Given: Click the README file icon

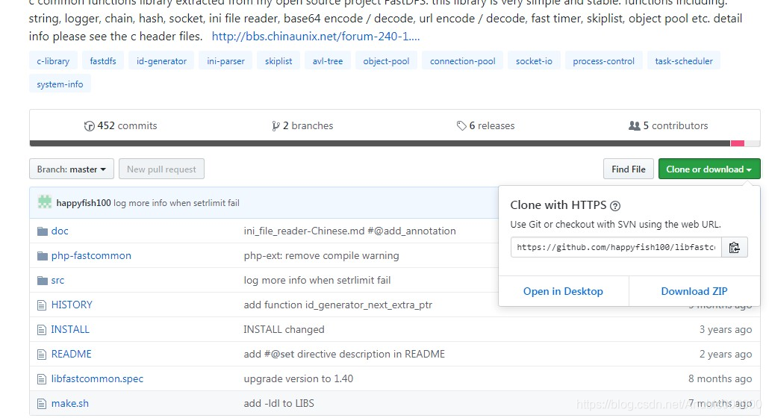Looking at the screenshot, I should (x=42, y=355).
